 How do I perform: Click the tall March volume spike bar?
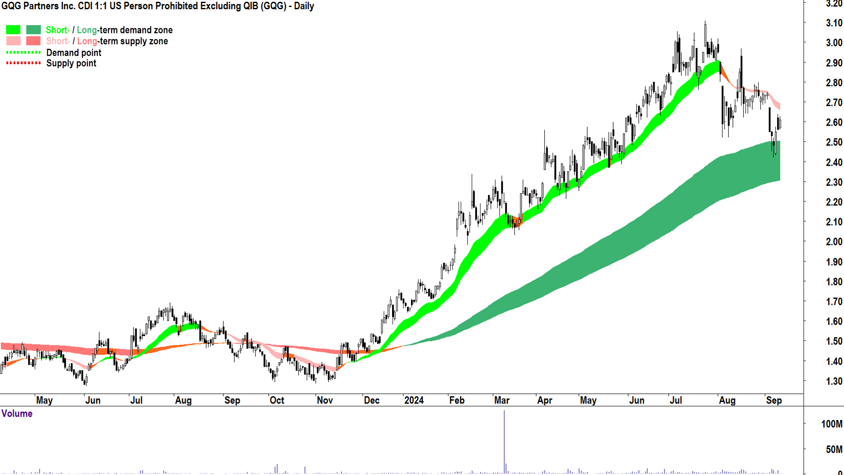(x=504, y=440)
